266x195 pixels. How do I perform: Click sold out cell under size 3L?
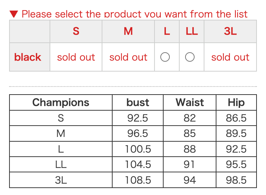(x=230, y=57)
